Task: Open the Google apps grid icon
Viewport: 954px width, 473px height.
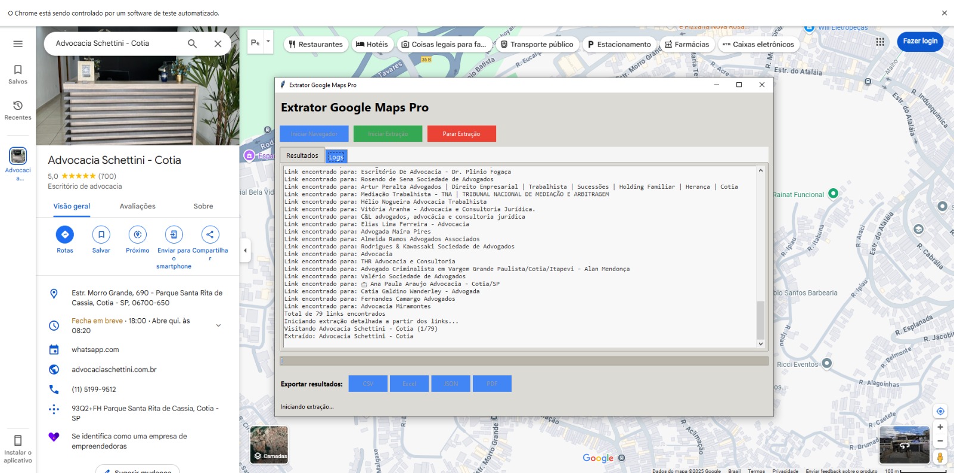Action: tap(880, 42)
